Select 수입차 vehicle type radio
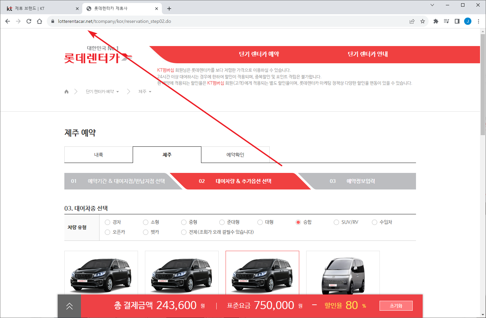Screen dimensions: 486x318 375,222
